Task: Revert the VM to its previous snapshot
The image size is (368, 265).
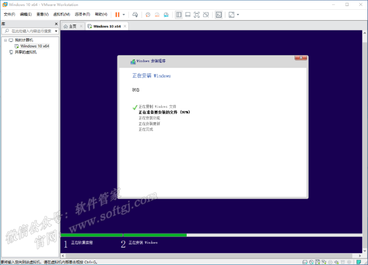Action: pos(157,15)
